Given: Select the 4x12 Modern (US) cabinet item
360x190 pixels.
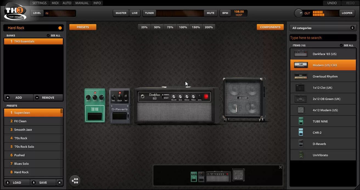Looking at the screenshot, I should pos(323,110).
